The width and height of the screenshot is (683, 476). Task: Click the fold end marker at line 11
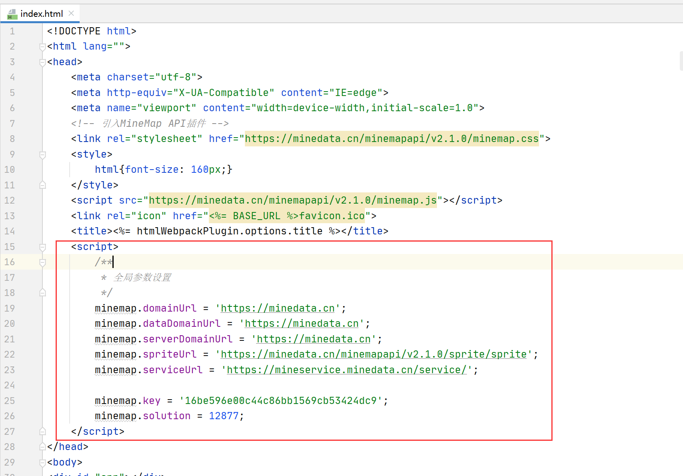click(x=42, y=185)
